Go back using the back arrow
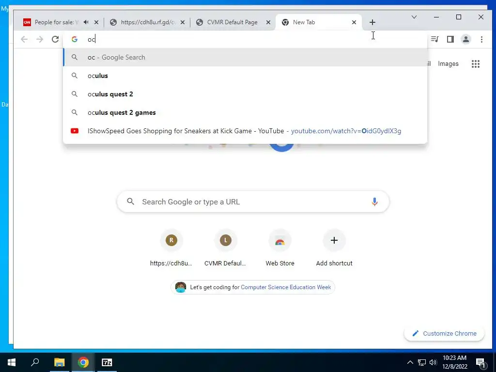Screen dimensions: 496x372 click(x=24, y=39)
